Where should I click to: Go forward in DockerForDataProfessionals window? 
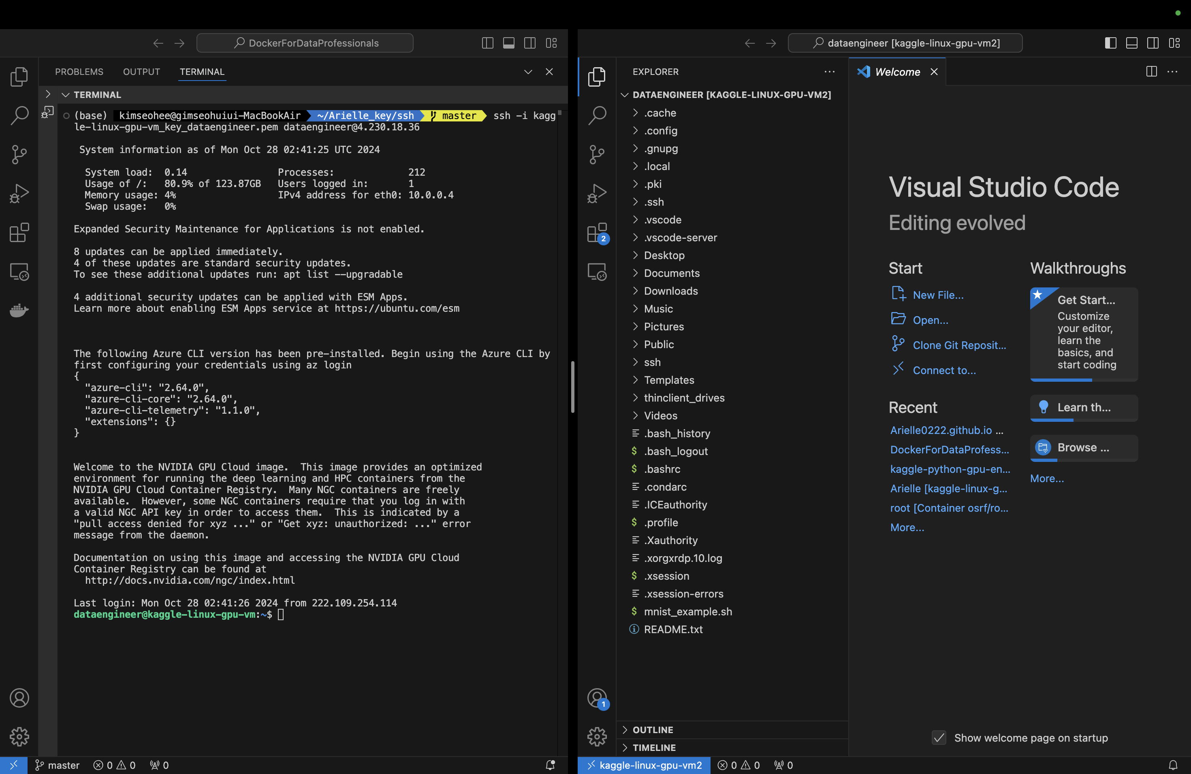coord(179,43)
